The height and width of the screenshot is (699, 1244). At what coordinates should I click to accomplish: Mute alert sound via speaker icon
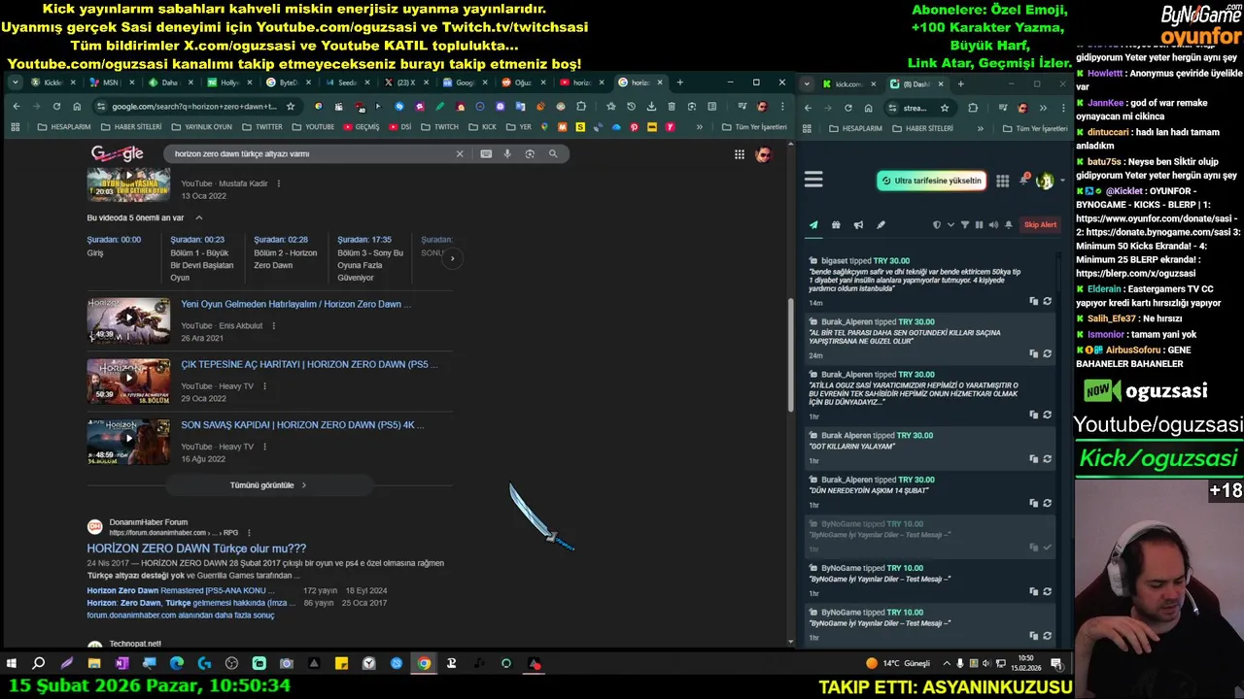[993, 225]
